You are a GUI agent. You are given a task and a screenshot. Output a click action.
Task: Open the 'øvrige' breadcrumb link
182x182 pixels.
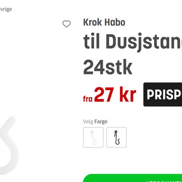coord(6,9)
